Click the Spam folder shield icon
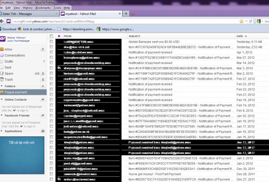Viewport: 269px width, 182px height. tap(2, 73)
